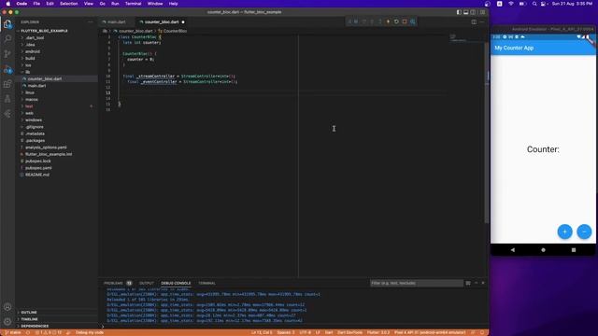Image resolution: width=598 pixels, height=336 pixels.
Task: Click the editor vertical scrollbar
Action: (x=487, y=132)
